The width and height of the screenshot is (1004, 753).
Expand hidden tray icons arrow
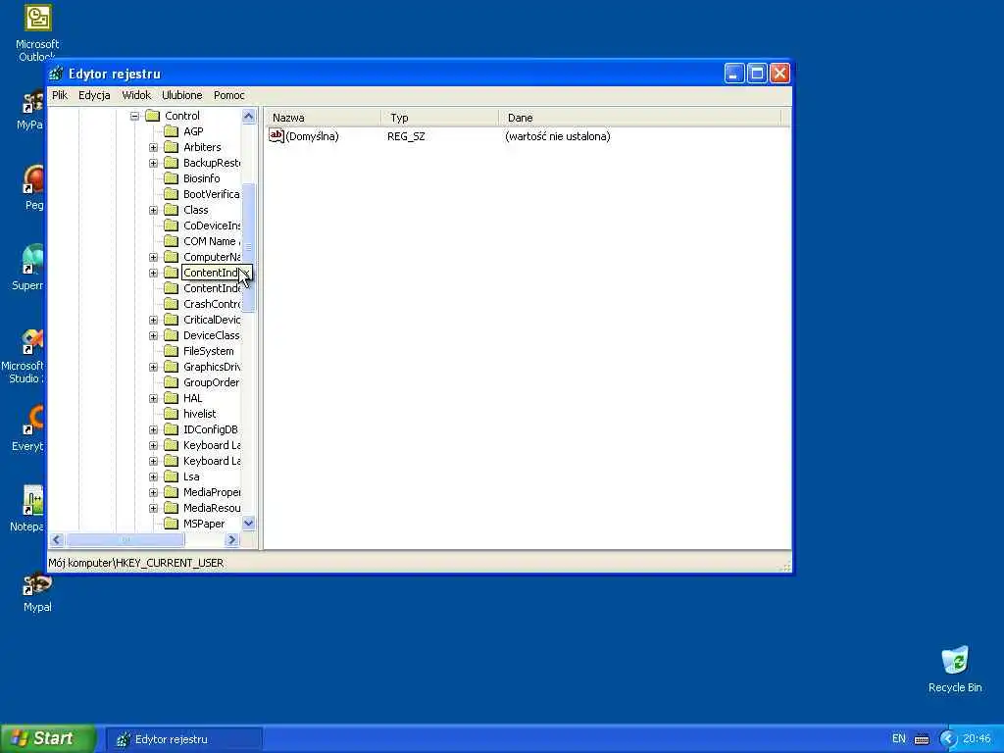click(x=948, y=739)
